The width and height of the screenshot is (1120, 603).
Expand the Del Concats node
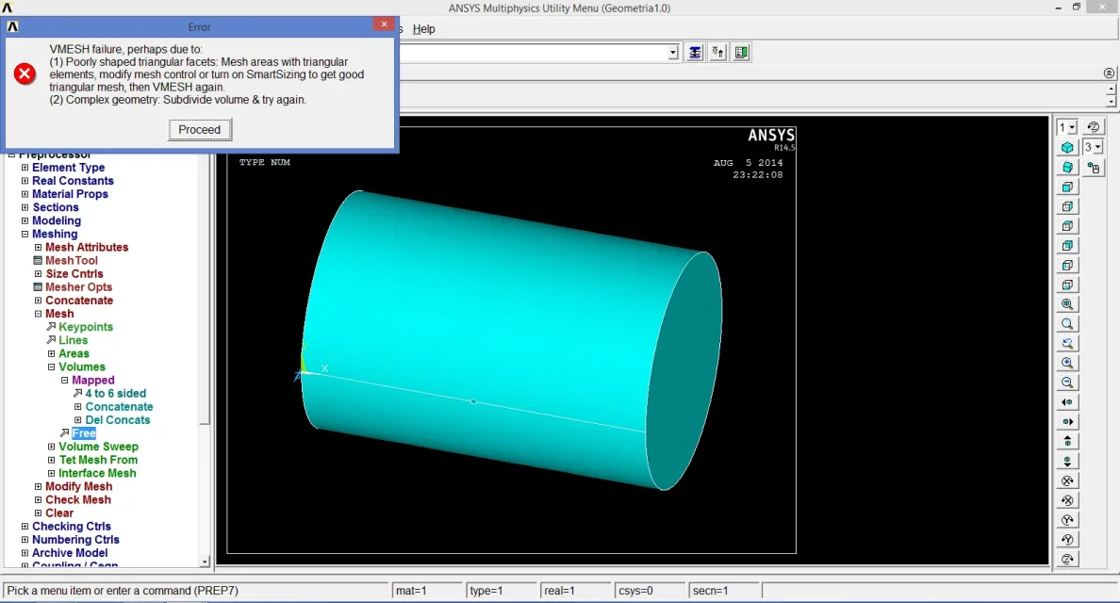pos(78,420)
